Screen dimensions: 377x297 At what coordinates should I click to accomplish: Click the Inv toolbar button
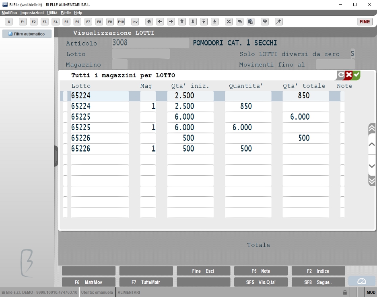135,22
